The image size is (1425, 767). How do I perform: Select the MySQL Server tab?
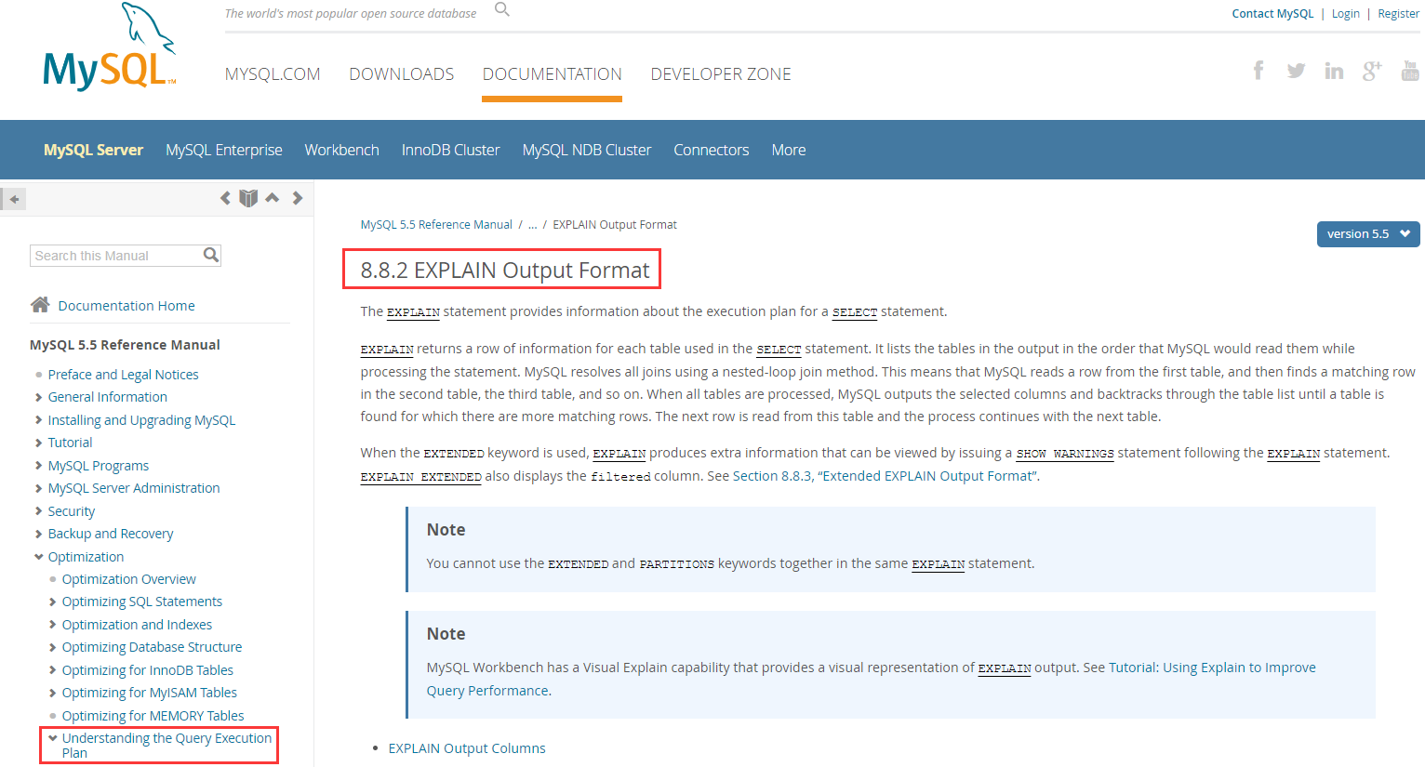click(x=93, y=150)
